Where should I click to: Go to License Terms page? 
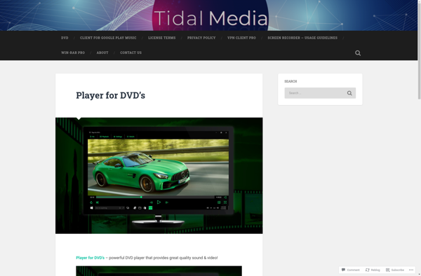[161, 38]
